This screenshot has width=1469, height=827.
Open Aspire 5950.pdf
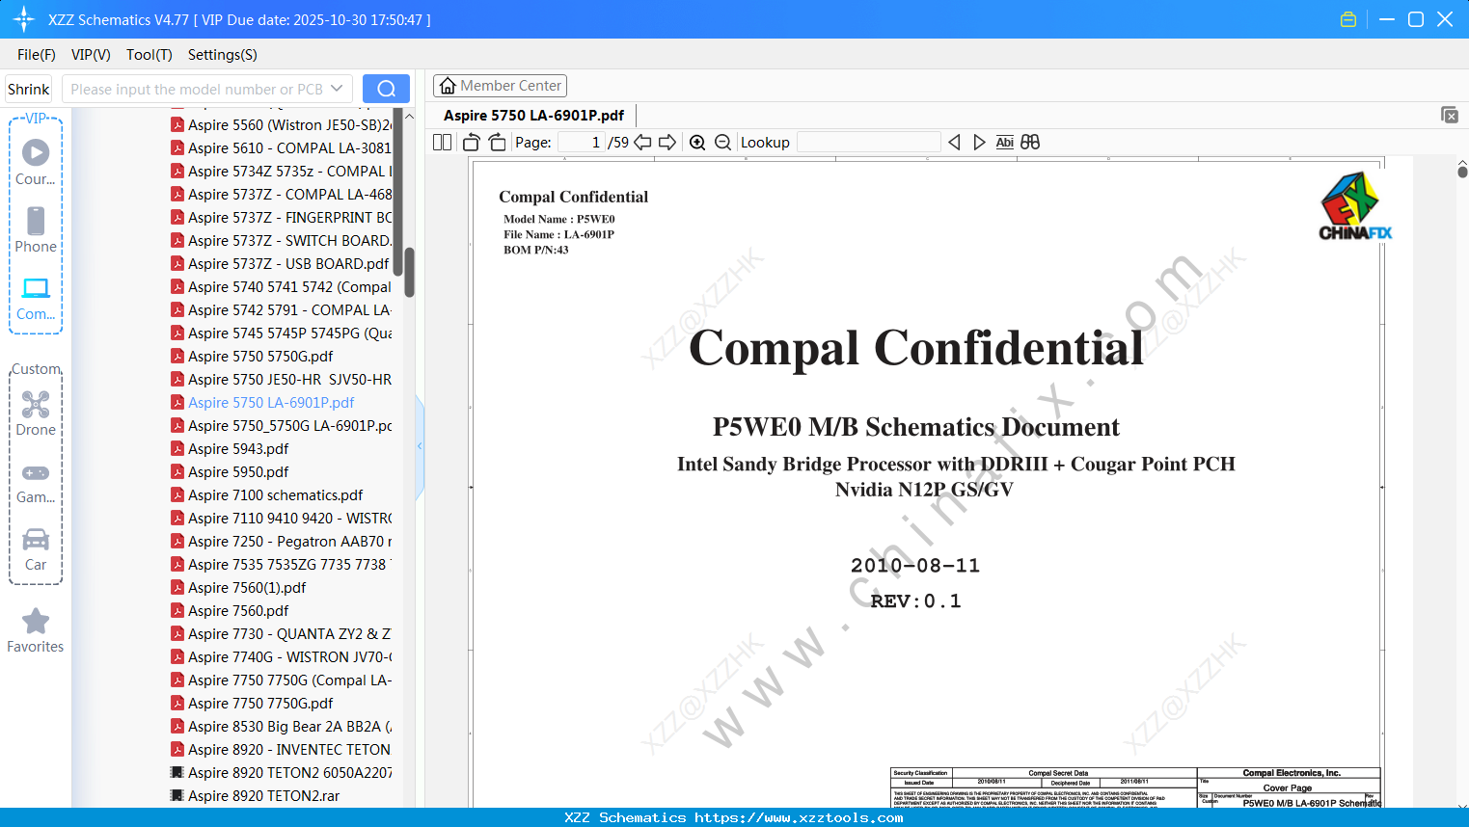coord(230,471)
